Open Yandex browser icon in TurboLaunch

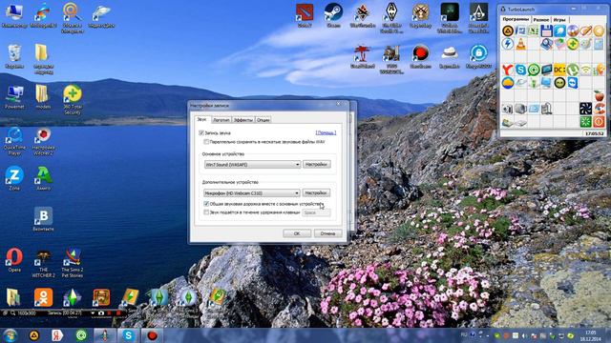[507, 70]
